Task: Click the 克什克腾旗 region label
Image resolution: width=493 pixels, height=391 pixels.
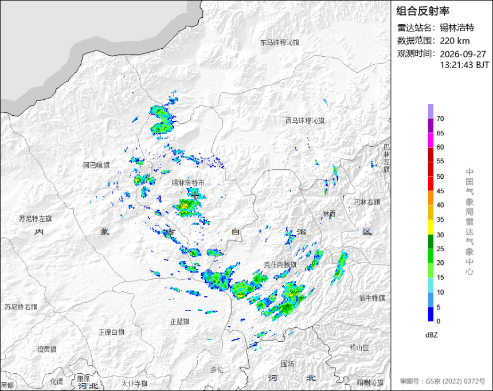Action: pyautogui.click(x=280, y=264)
